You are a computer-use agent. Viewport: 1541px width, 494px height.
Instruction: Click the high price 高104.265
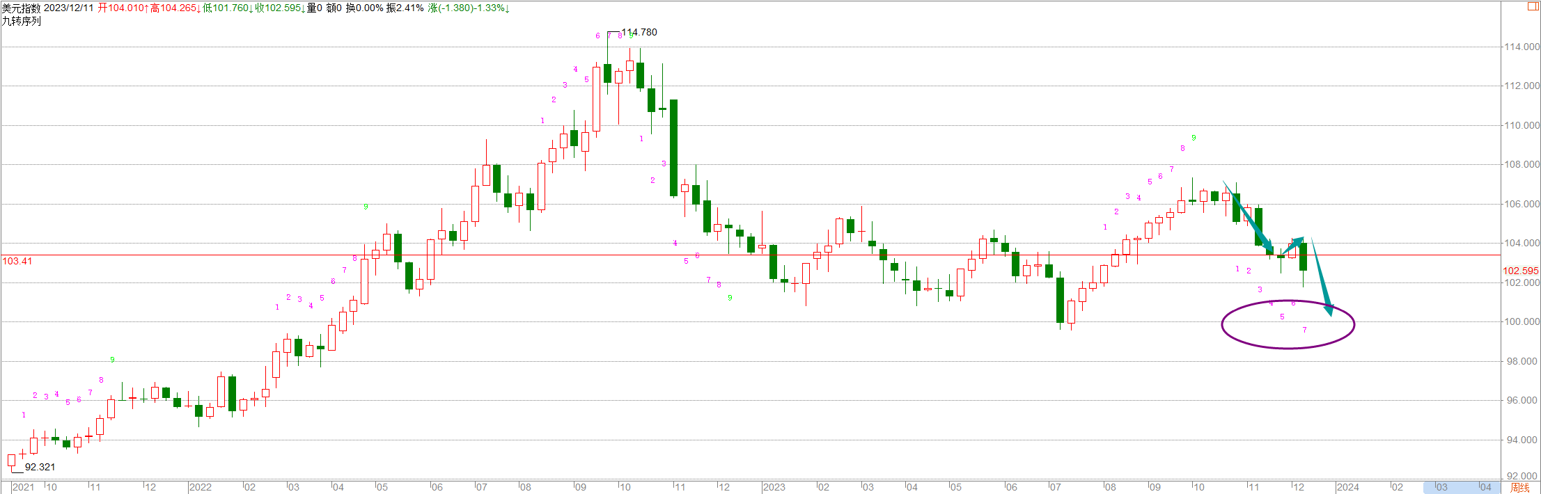coord(173,8)
